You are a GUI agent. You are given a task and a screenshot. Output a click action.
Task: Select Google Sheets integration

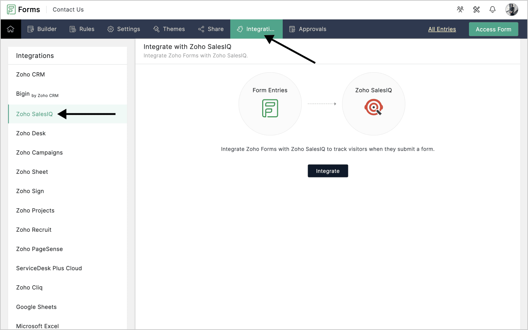tap(67, 307)
